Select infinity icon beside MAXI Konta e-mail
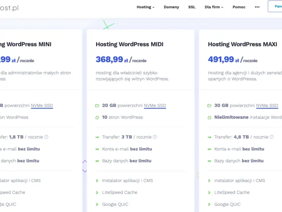 (x=209, y=149)
